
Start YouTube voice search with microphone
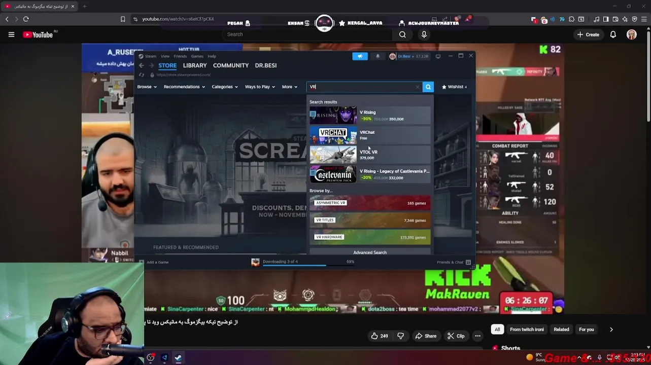point(424,34)
